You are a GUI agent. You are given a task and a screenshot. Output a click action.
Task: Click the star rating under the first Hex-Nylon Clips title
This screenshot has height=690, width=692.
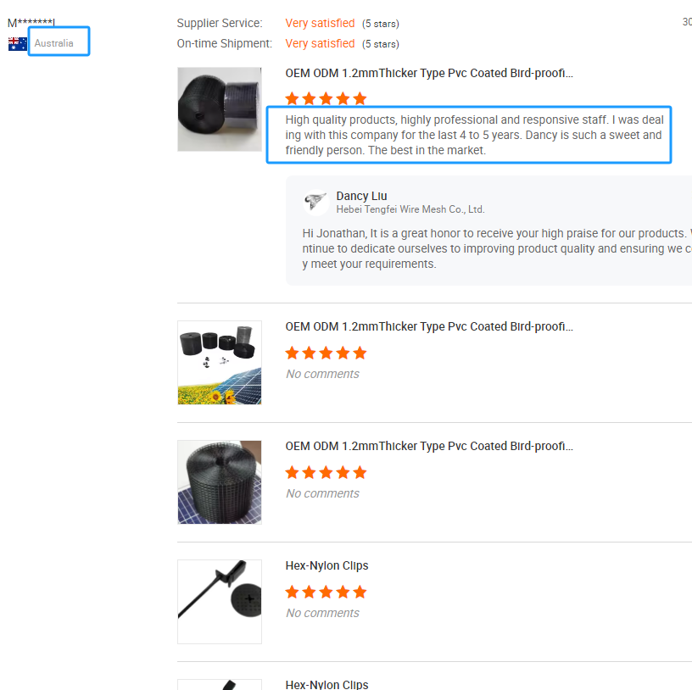[x=326, y=592]
